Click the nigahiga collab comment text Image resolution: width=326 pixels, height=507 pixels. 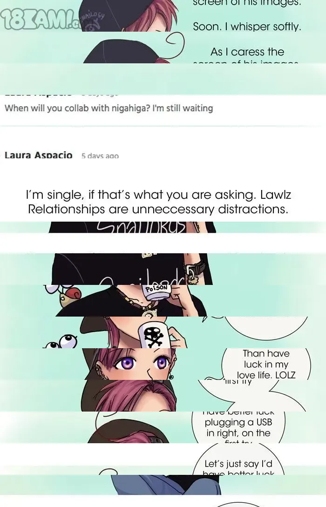click(x=109, y=108)
